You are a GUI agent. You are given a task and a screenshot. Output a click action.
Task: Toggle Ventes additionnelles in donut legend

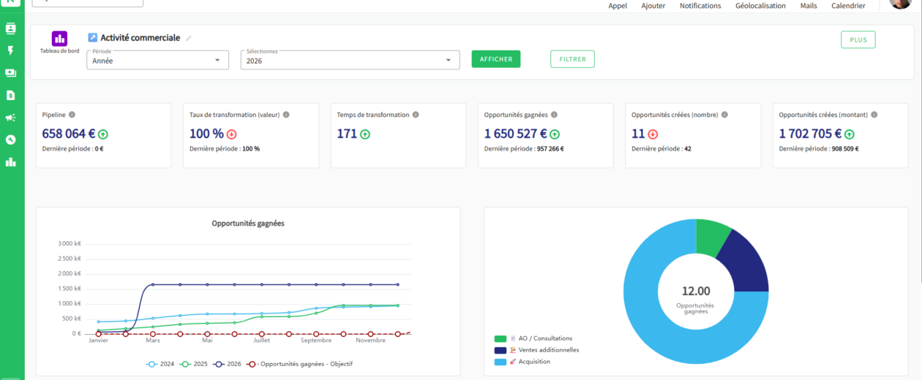point(537,350)
